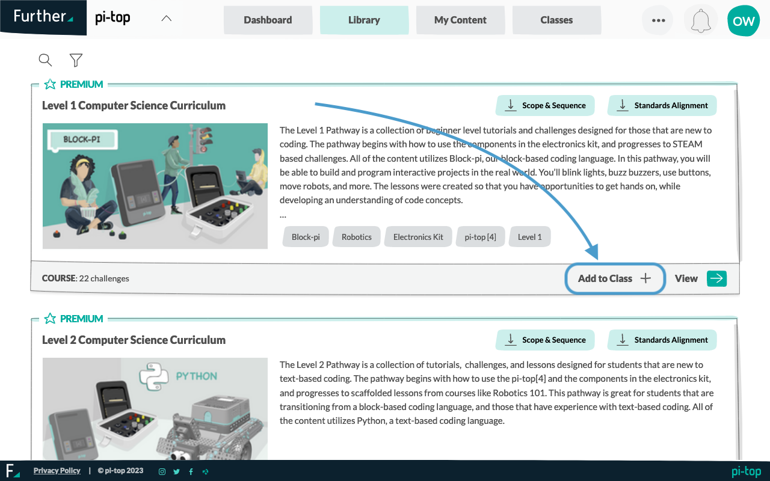Download Level 2 Standards Alignment
770x481 pixels.
point(662,340)
